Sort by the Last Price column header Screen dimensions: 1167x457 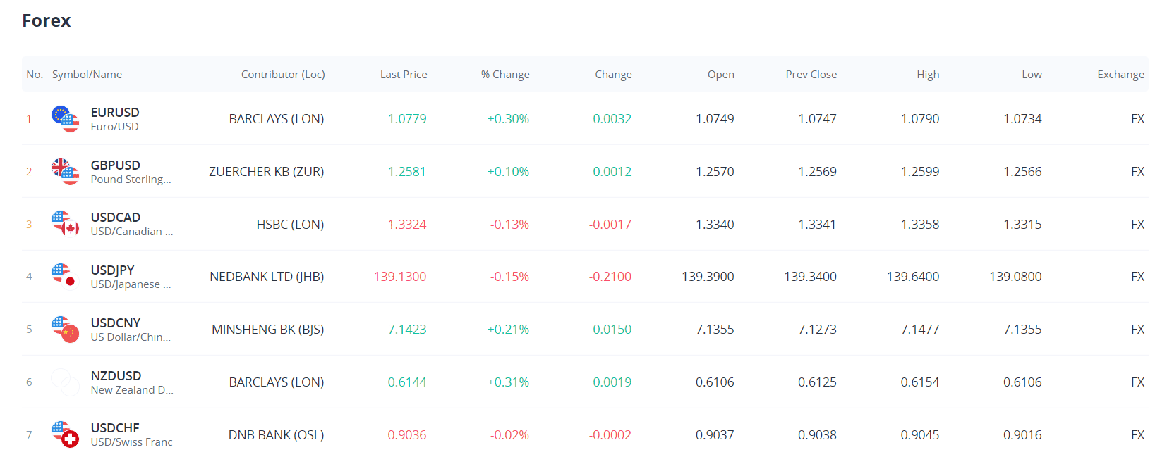(x=404, y=75)
